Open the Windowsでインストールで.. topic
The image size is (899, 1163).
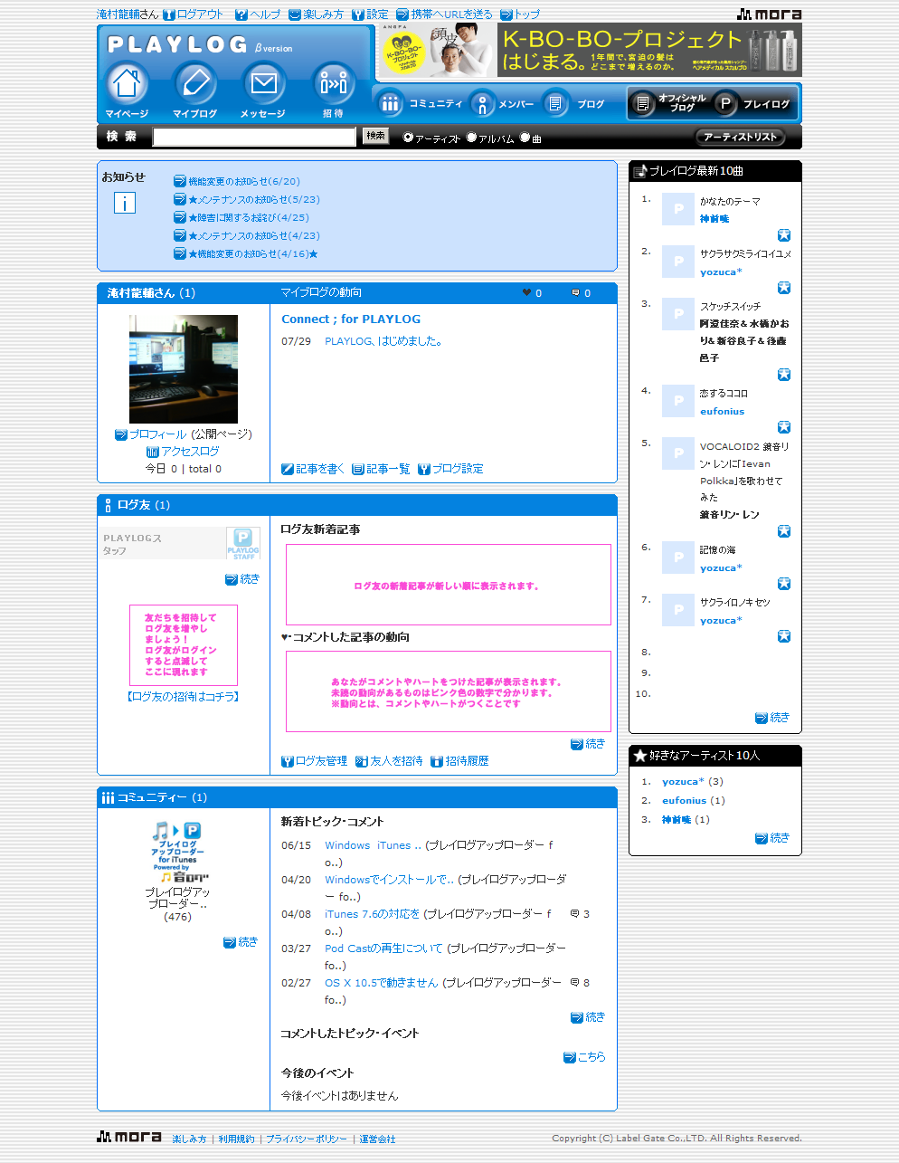coord(389,880)
